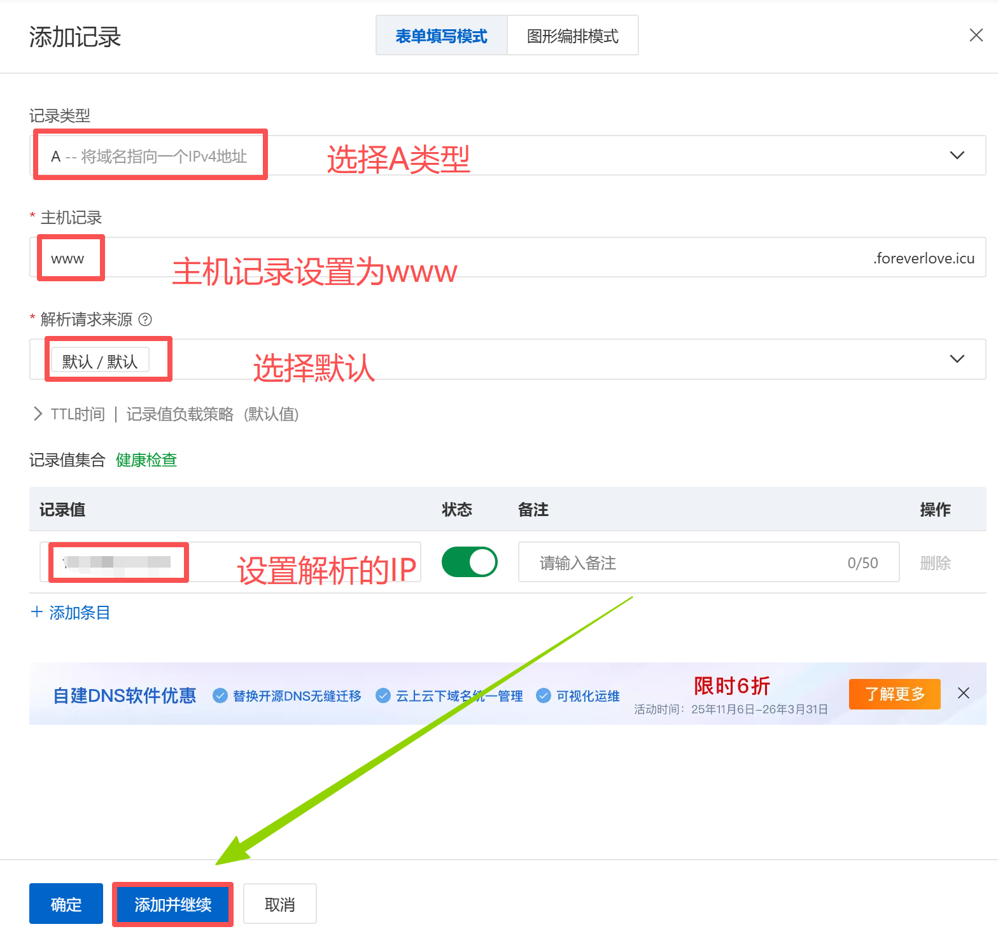The height and width of the screenshot is (929, 998).
Task: Open the 解析请求来源 dropdown
Action: pyautogui.click(x=508, y=359)
